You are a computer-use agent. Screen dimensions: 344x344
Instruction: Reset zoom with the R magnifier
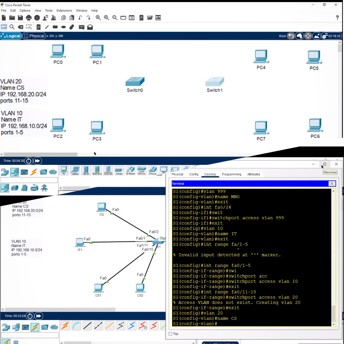[x=107, y=18]
